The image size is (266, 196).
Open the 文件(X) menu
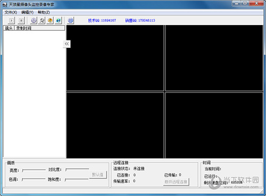click(11, 12)
